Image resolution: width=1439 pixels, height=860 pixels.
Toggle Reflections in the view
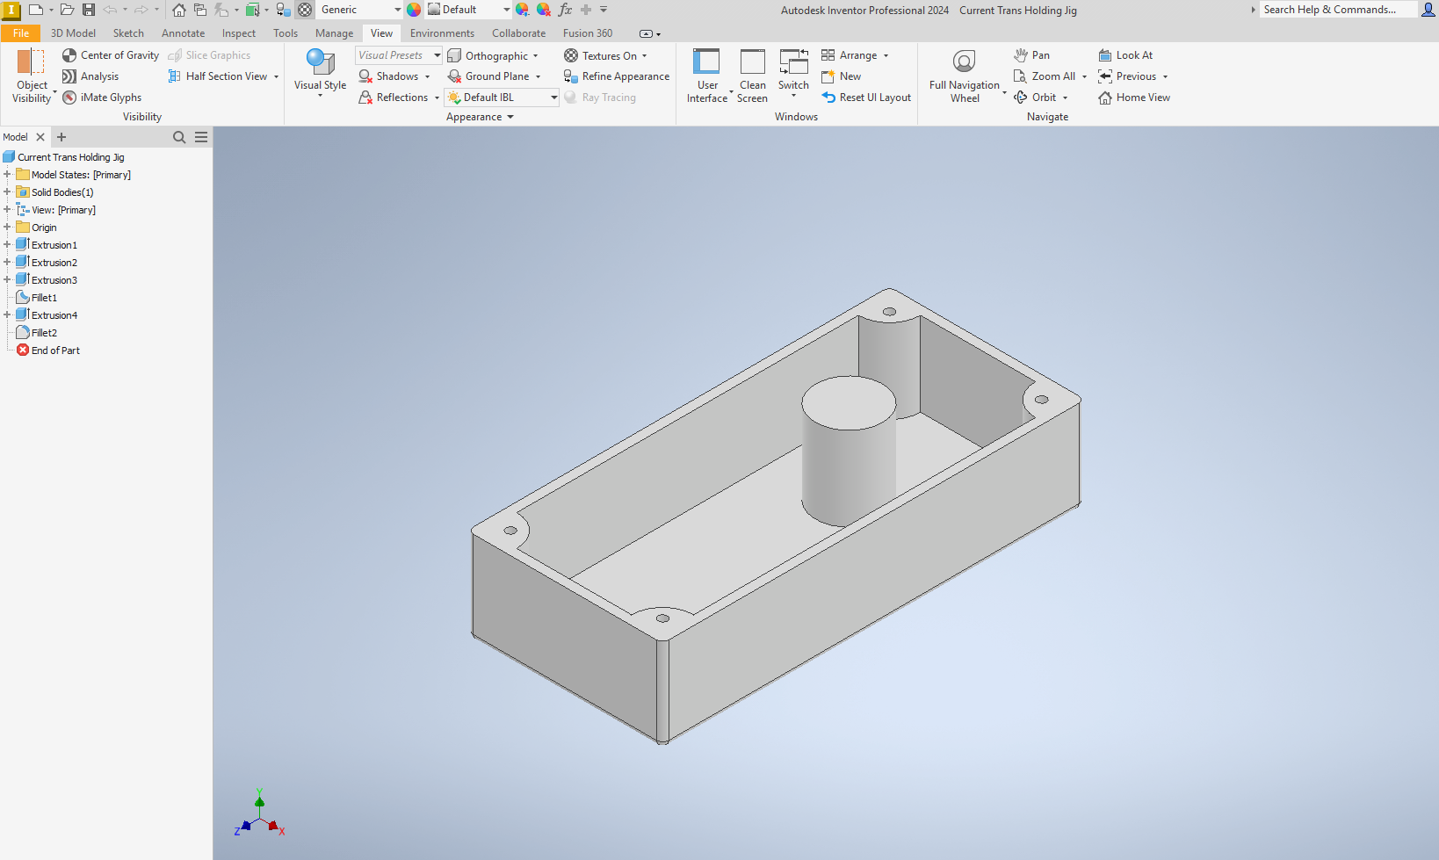tap(394, 98)
